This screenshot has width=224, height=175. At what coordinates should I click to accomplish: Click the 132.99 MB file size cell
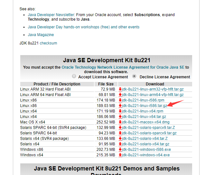(x=106, y=128)
